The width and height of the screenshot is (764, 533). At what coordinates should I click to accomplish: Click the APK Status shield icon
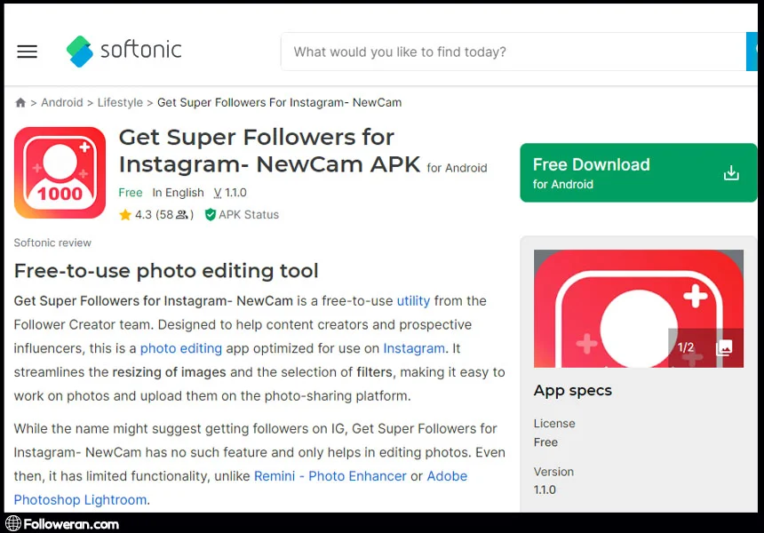(211, 215)
